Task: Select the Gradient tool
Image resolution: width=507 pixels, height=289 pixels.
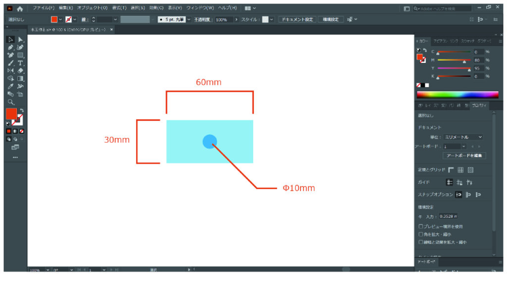Action: pyautogui.click(x=20, y=78)
